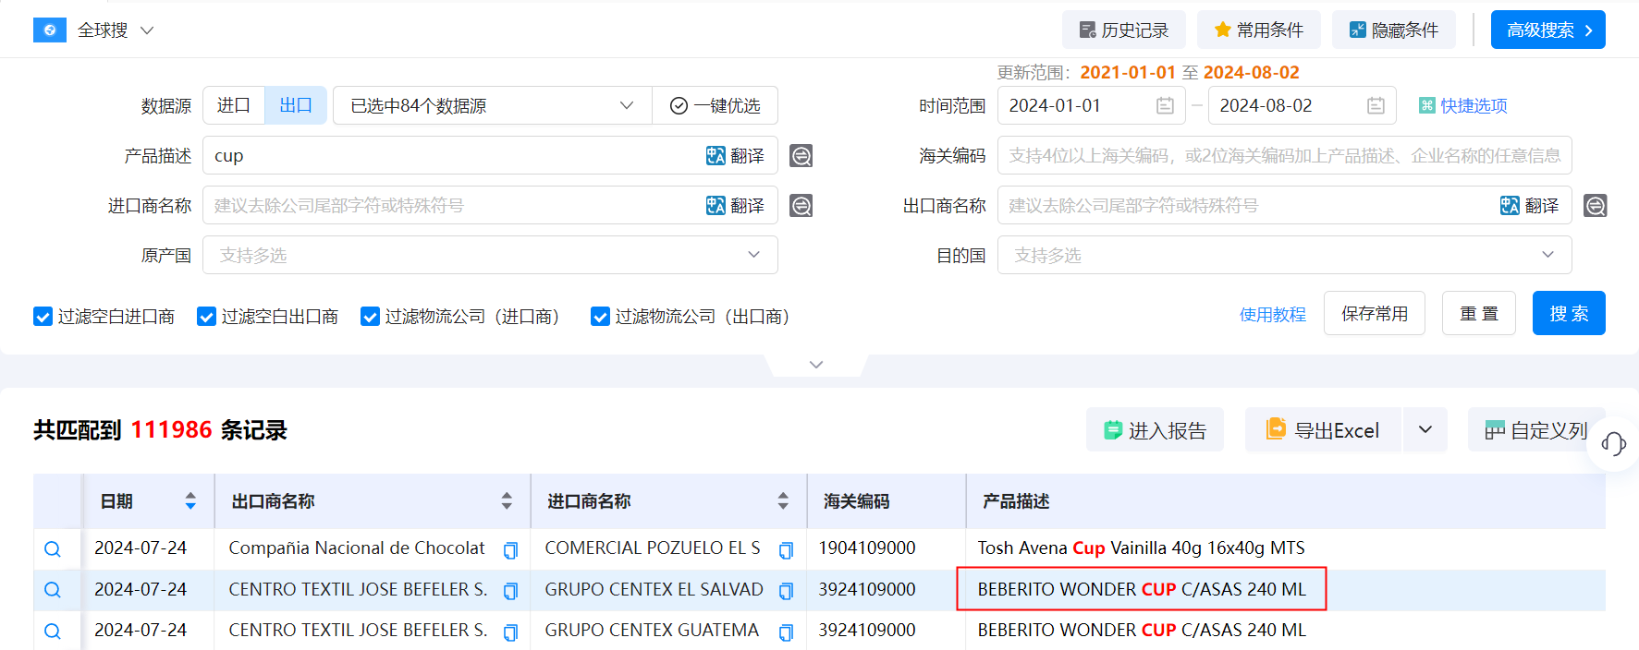Click the customs code input field
The height and width of the screenshot is (650, 1639).
[1283, 156]
